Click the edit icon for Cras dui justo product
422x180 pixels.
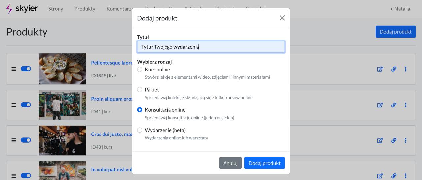click(380, 140)
